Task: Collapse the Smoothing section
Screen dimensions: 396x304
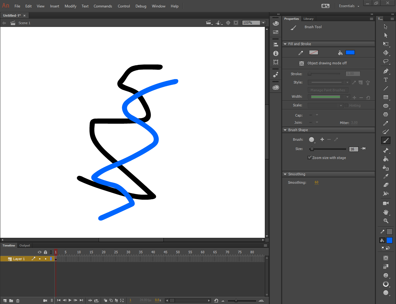Action: point(285,174)
